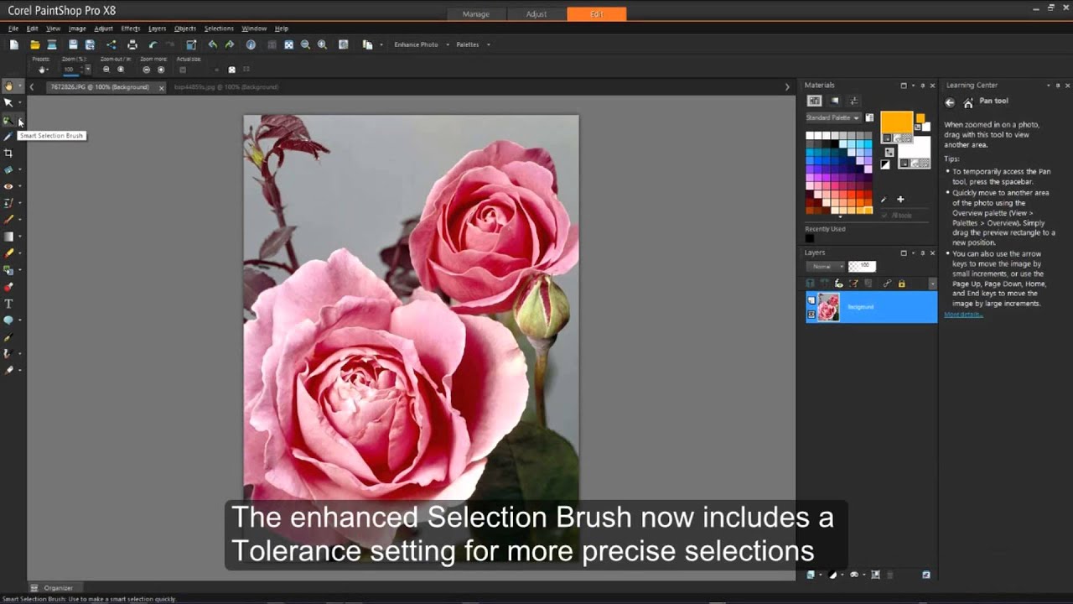This screenshot has width=1073, height=604.
Task: Toggle the layer link chain icon
Action: (888, 284)
